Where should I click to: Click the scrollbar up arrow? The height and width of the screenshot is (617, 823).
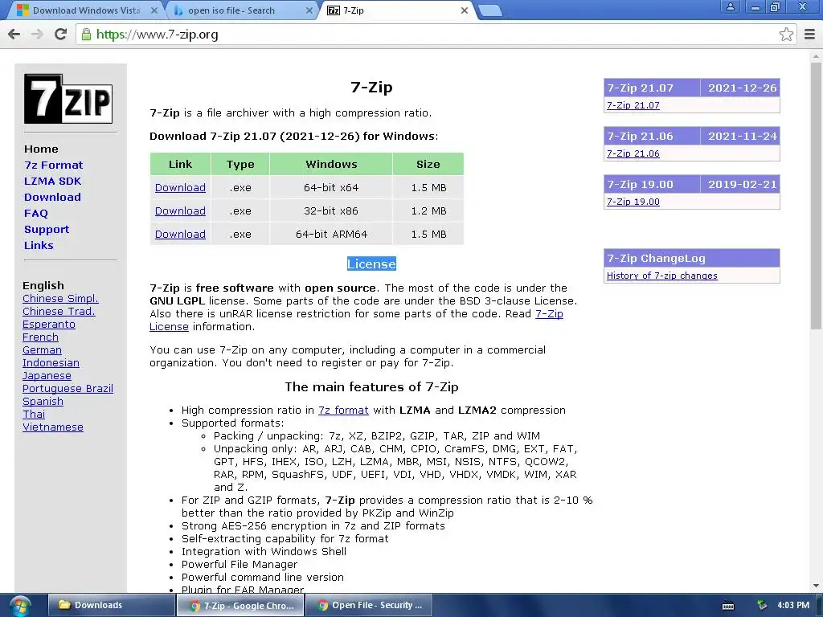point(816,55)
